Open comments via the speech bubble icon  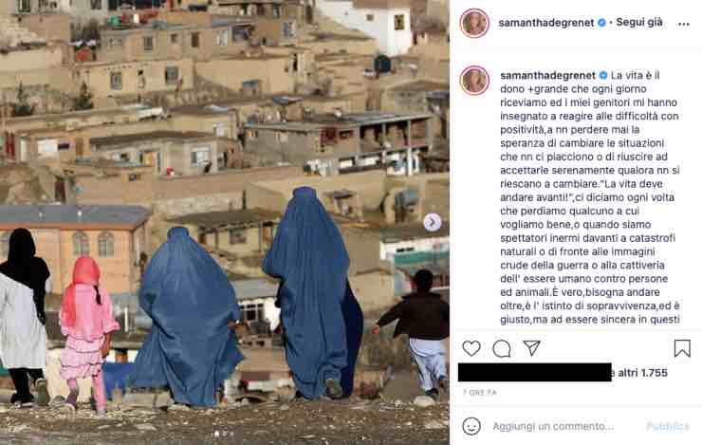tap(502, 348)
